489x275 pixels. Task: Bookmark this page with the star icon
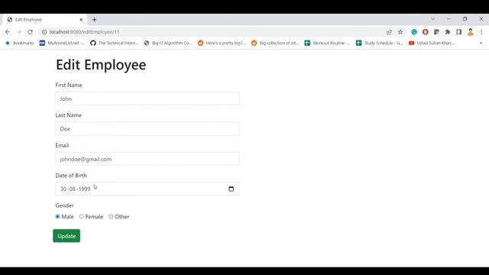[x=400, y=32]
